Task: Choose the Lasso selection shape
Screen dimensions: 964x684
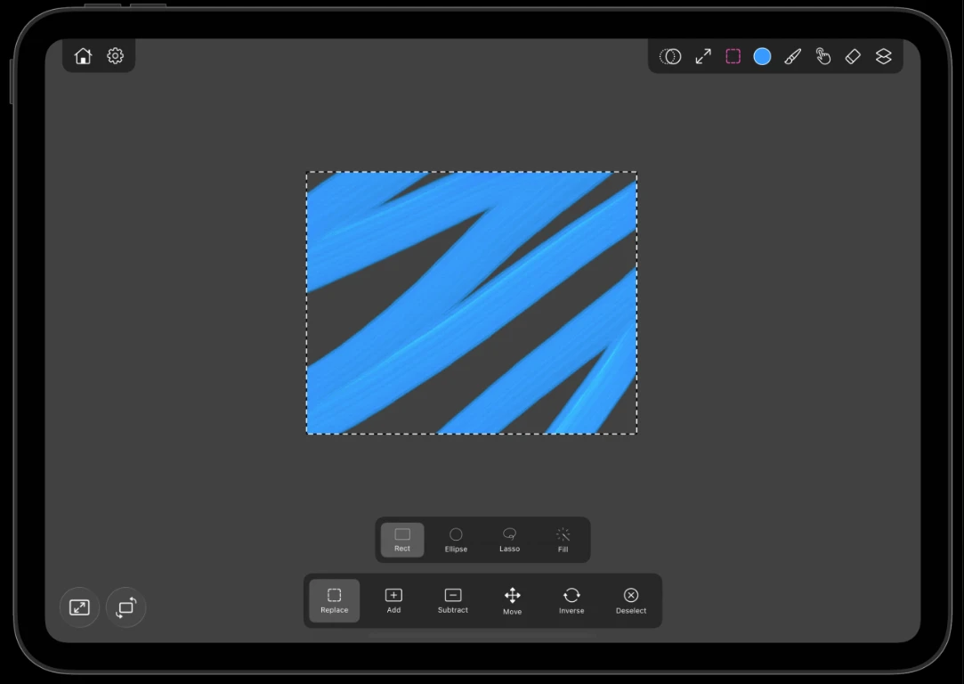Action: 509,540
